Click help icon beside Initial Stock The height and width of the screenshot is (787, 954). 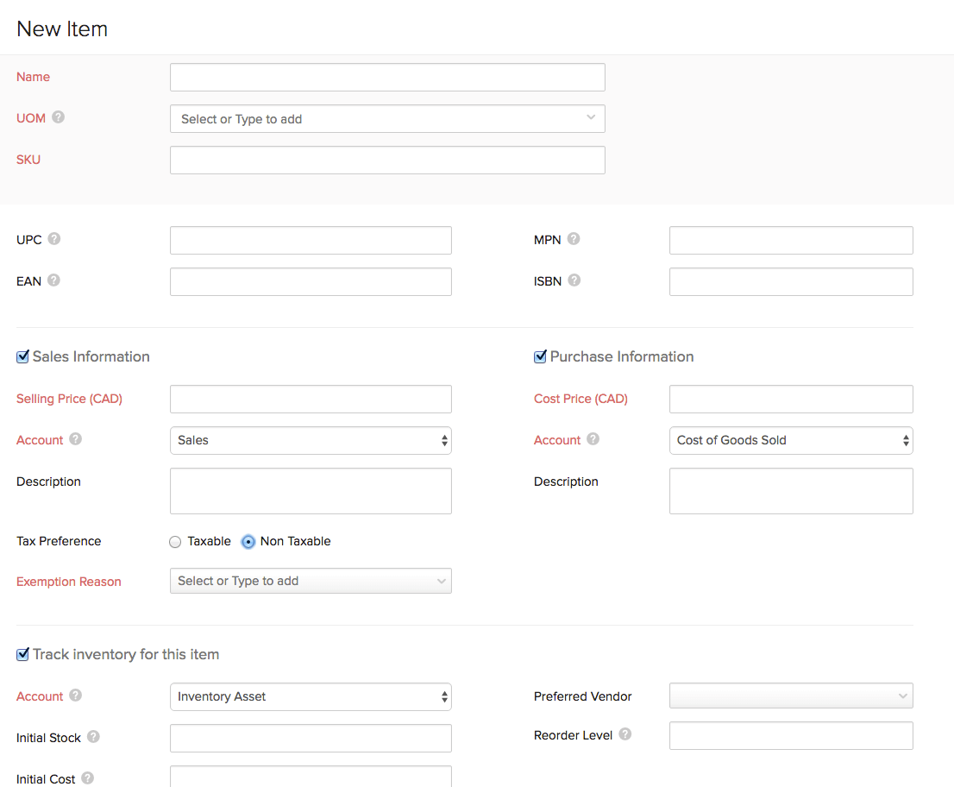(x=93, y=737)
